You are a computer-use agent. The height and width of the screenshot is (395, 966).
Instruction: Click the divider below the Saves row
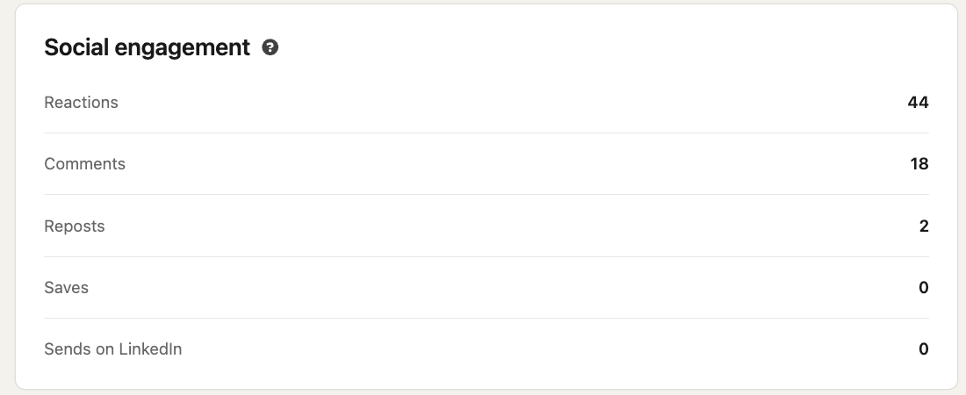[486, 319]
